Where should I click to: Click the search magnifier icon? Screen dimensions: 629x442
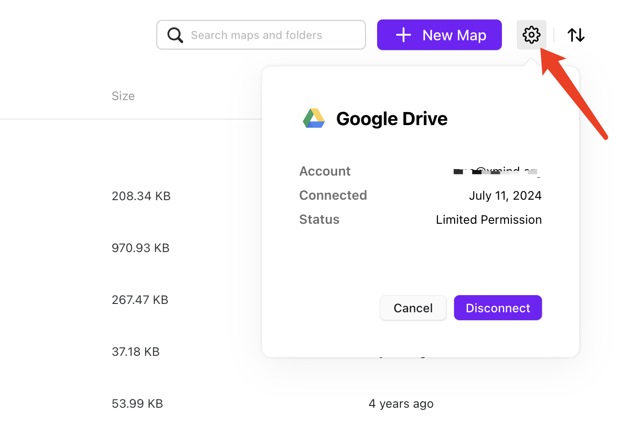175,35
